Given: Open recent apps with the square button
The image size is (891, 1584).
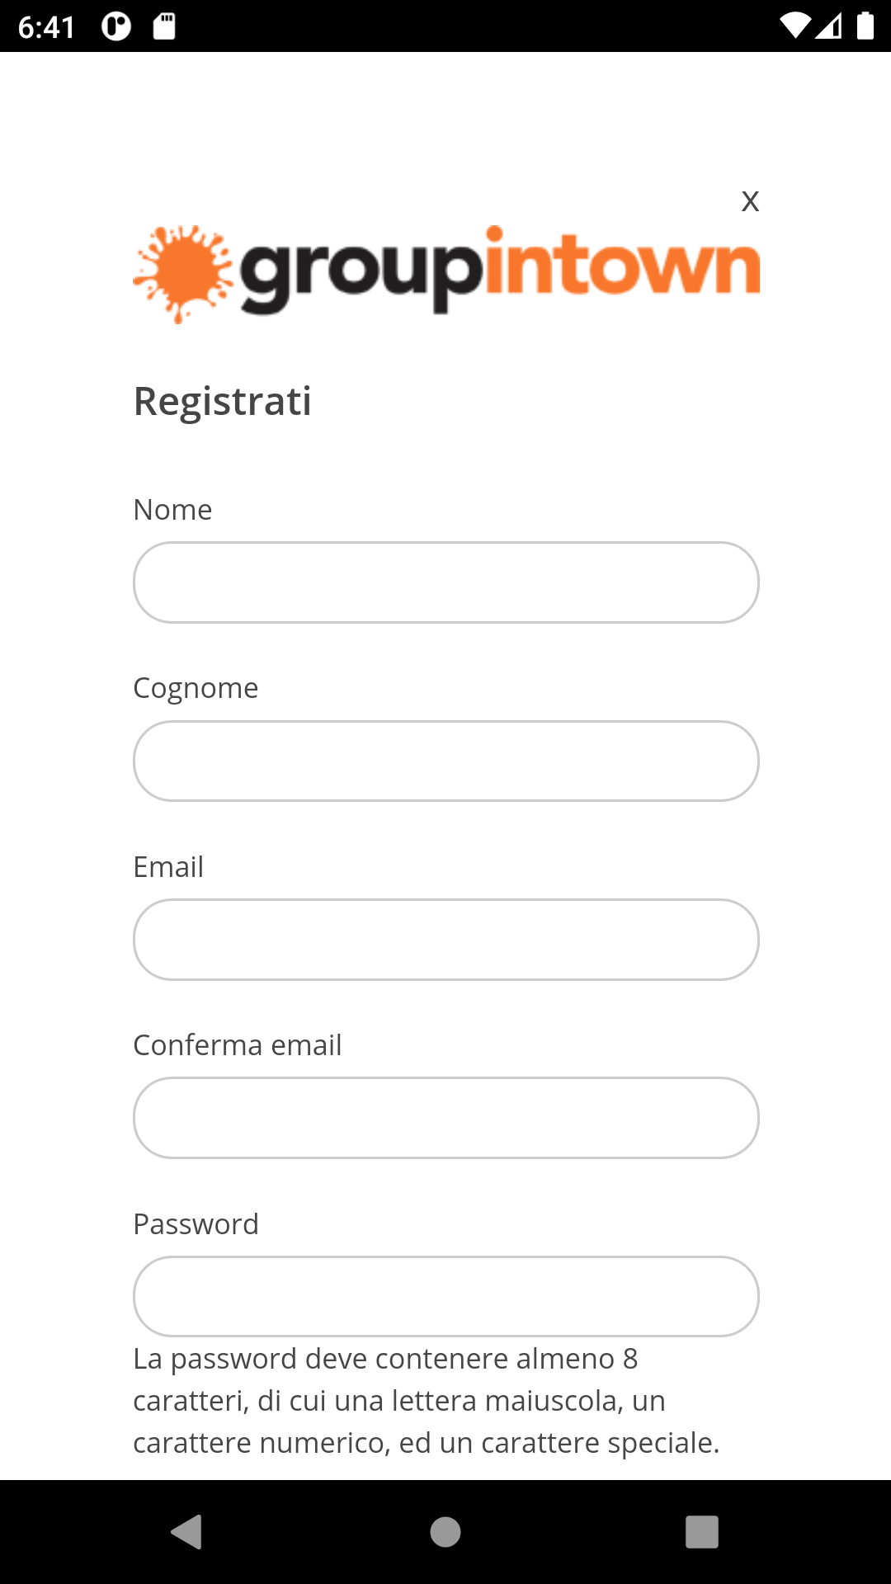Looking at the screenshot, I should point(701,1532).
